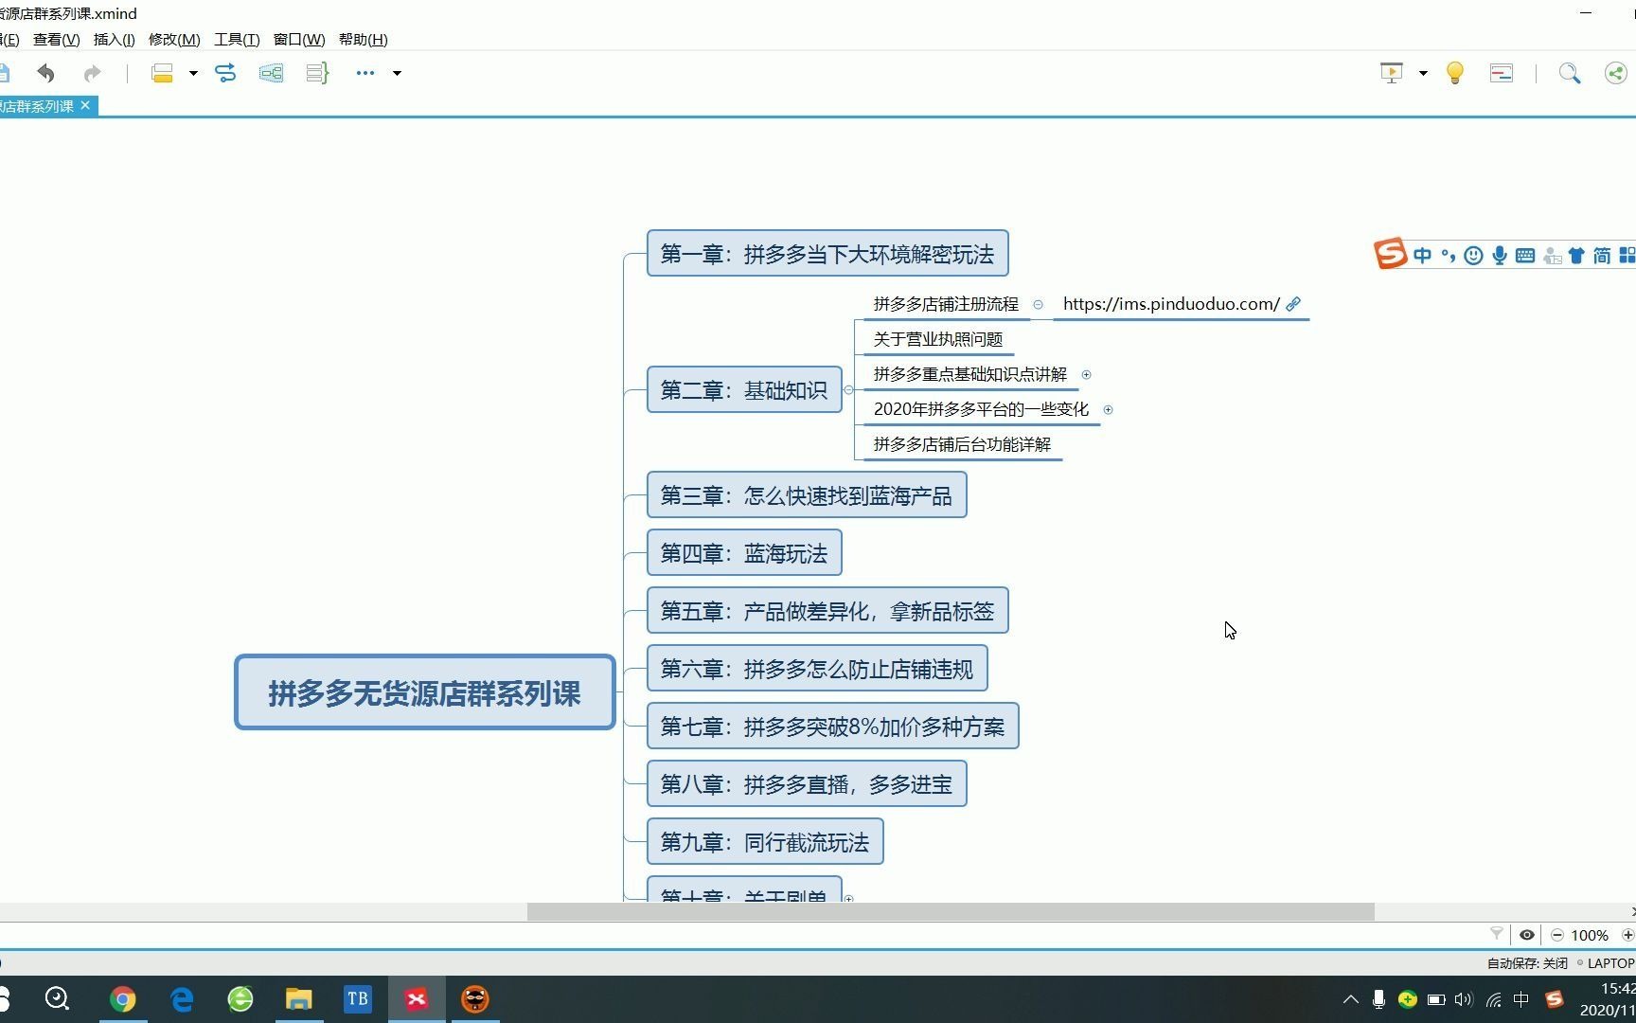The width and height of the screenshot is (1636, 1023).
Task: Select topic https://ims.pinduoduo.com/
Action: [x=1171, y=304]
